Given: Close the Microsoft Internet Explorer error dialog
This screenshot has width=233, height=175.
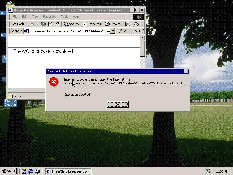Looking at the screenshot, I should [186, 71].
